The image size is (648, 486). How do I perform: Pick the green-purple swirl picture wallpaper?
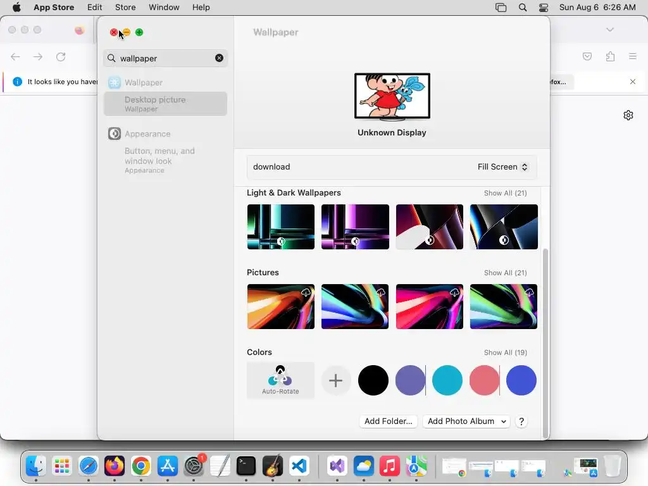(504, 307)
